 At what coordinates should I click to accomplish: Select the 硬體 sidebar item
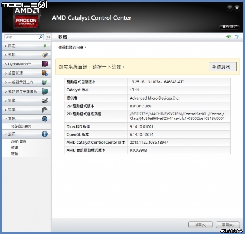click(15, 154)
